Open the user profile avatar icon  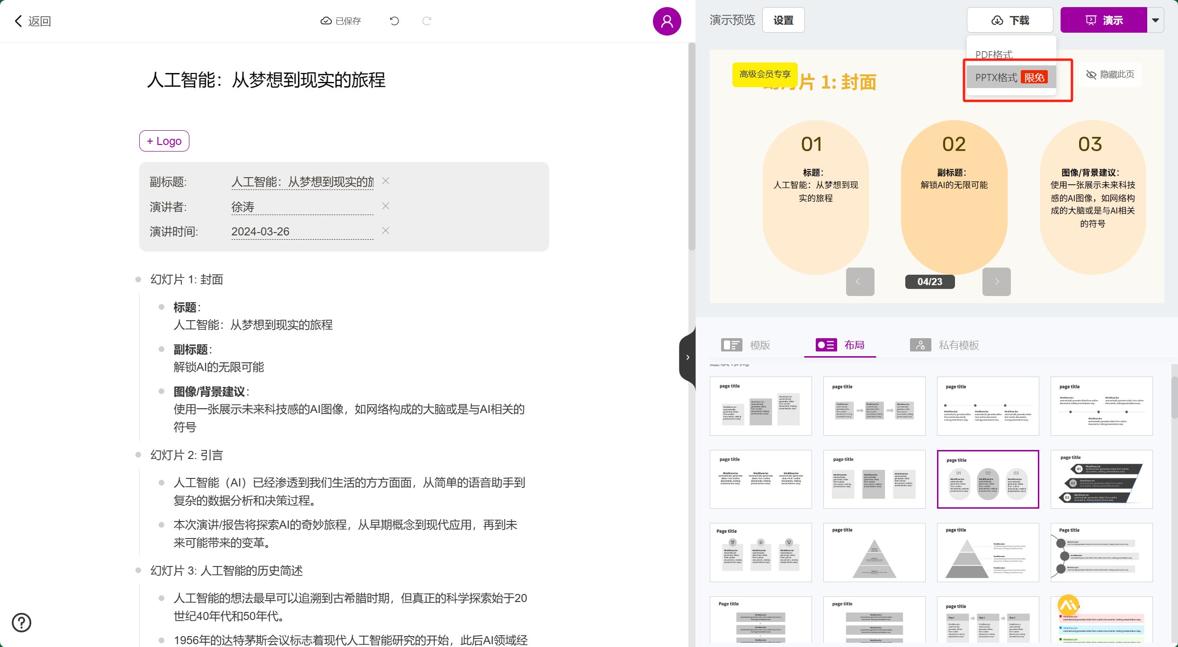pos(667,21)
